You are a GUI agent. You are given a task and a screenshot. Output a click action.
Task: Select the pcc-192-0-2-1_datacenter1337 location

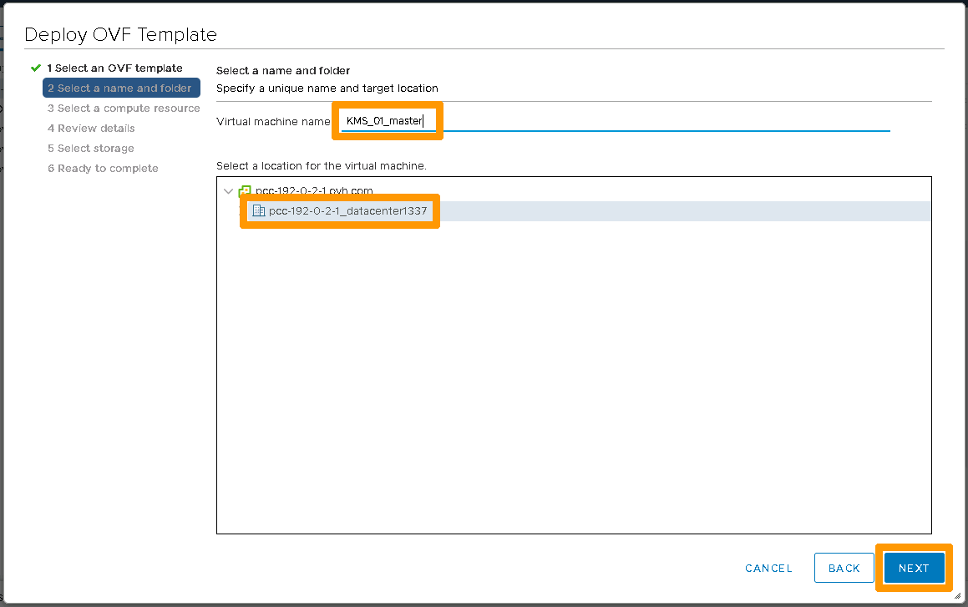(x=347, y=211)
